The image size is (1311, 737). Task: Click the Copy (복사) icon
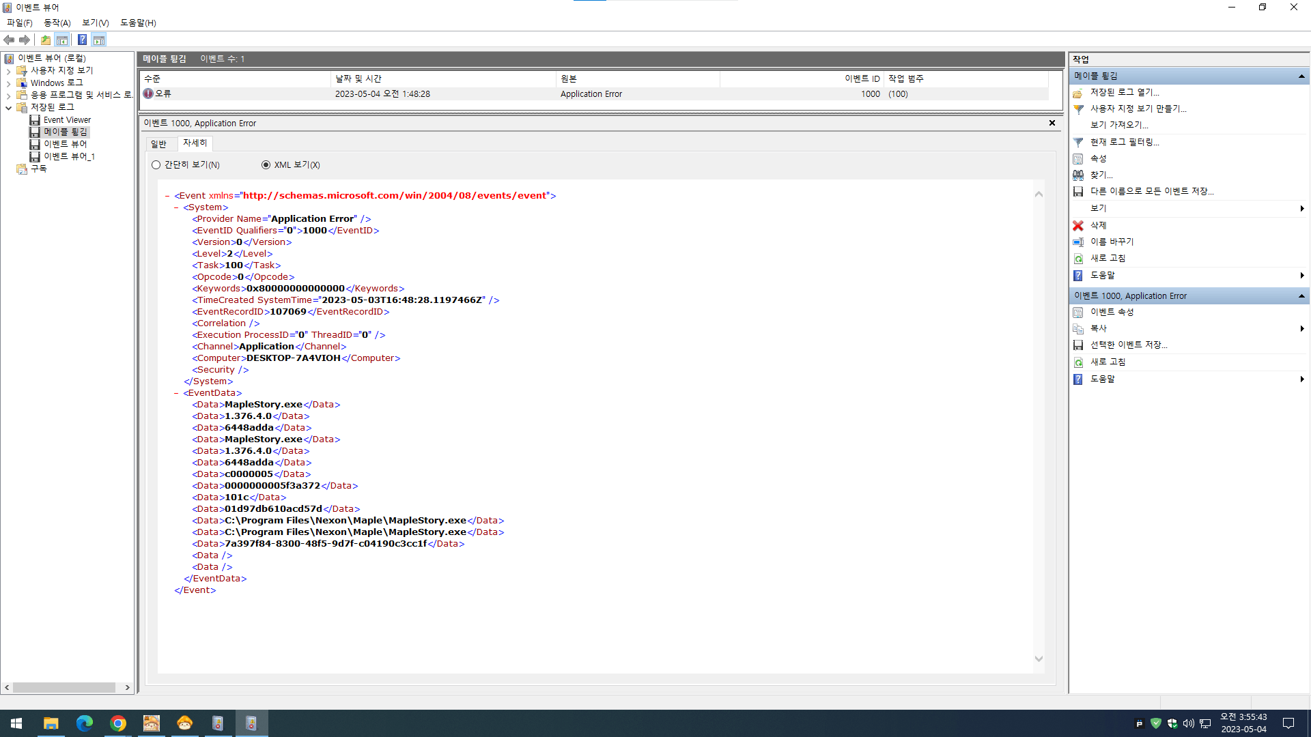(x=1078, y=329)
